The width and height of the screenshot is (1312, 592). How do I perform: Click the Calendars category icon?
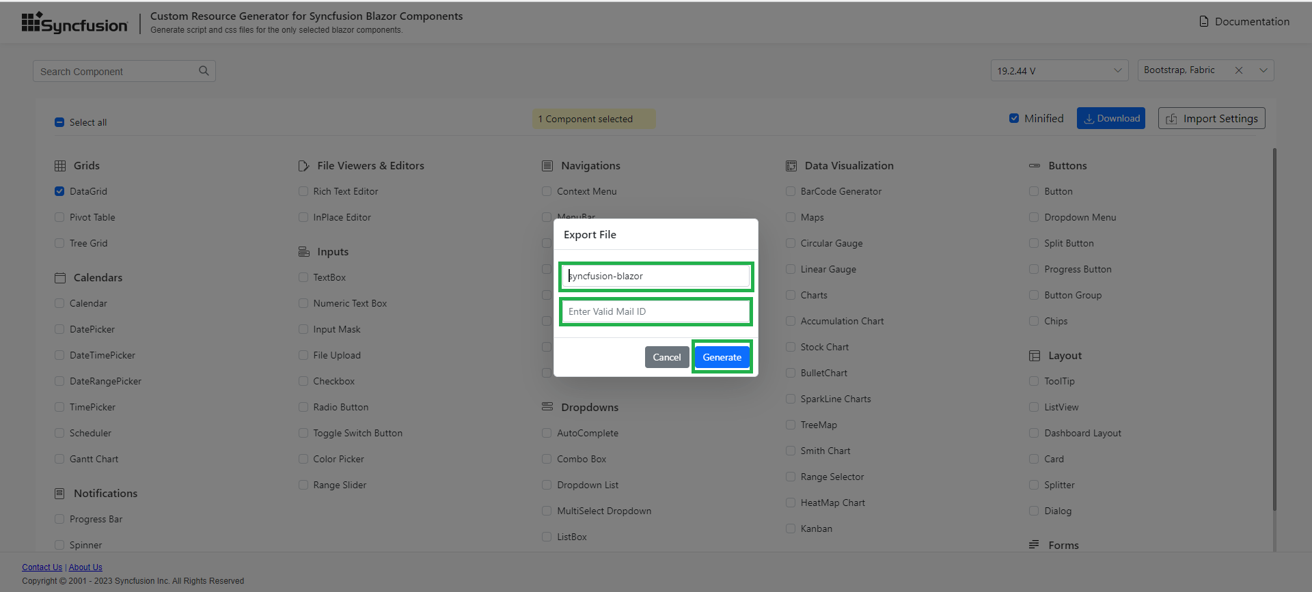point(60,278)
